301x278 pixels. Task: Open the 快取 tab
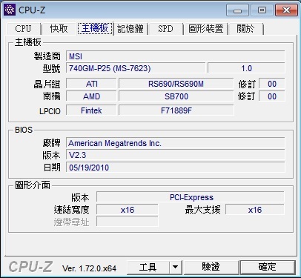point(59,29)
